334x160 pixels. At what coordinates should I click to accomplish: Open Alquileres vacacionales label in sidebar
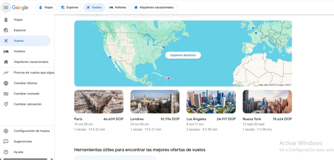31,62
